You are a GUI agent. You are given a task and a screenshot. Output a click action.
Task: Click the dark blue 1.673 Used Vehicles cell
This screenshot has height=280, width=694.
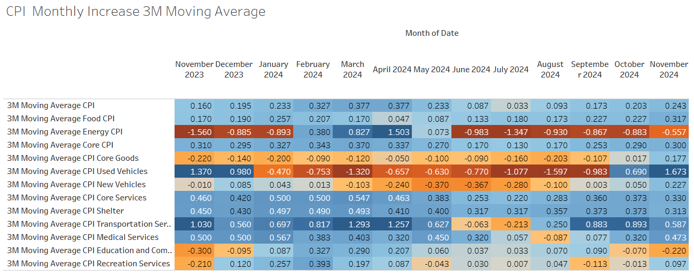click(x=669, y=171)
